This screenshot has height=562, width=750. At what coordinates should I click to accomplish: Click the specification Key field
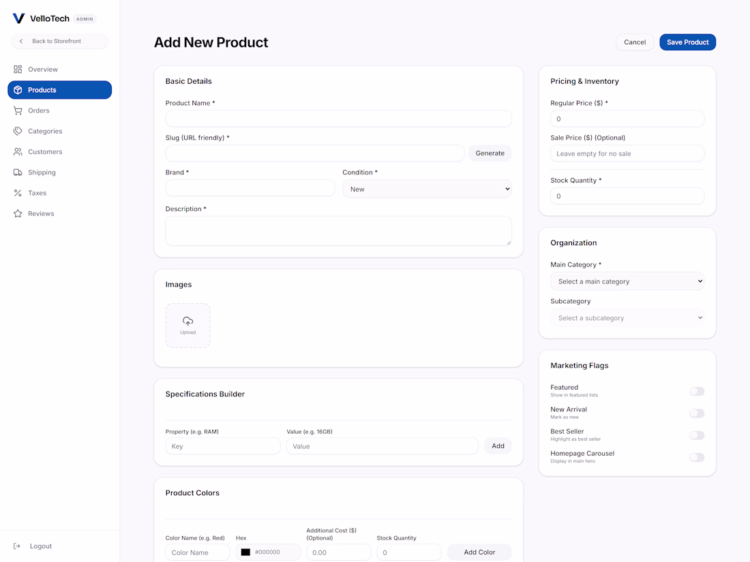pos(223,446)
